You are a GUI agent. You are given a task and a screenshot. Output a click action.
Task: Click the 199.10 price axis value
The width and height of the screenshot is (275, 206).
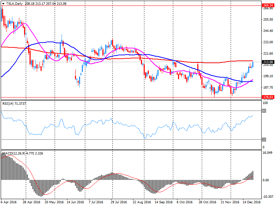tap(267, 76)
